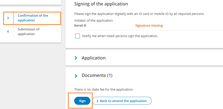This screenshot has height=109, width=223.
Task: Click the sign digitally instruction paragraph
Action: point(139,14)
